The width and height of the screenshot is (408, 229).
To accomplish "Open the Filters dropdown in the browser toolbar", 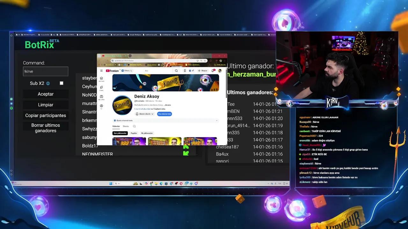I will [x=127, y=70].
